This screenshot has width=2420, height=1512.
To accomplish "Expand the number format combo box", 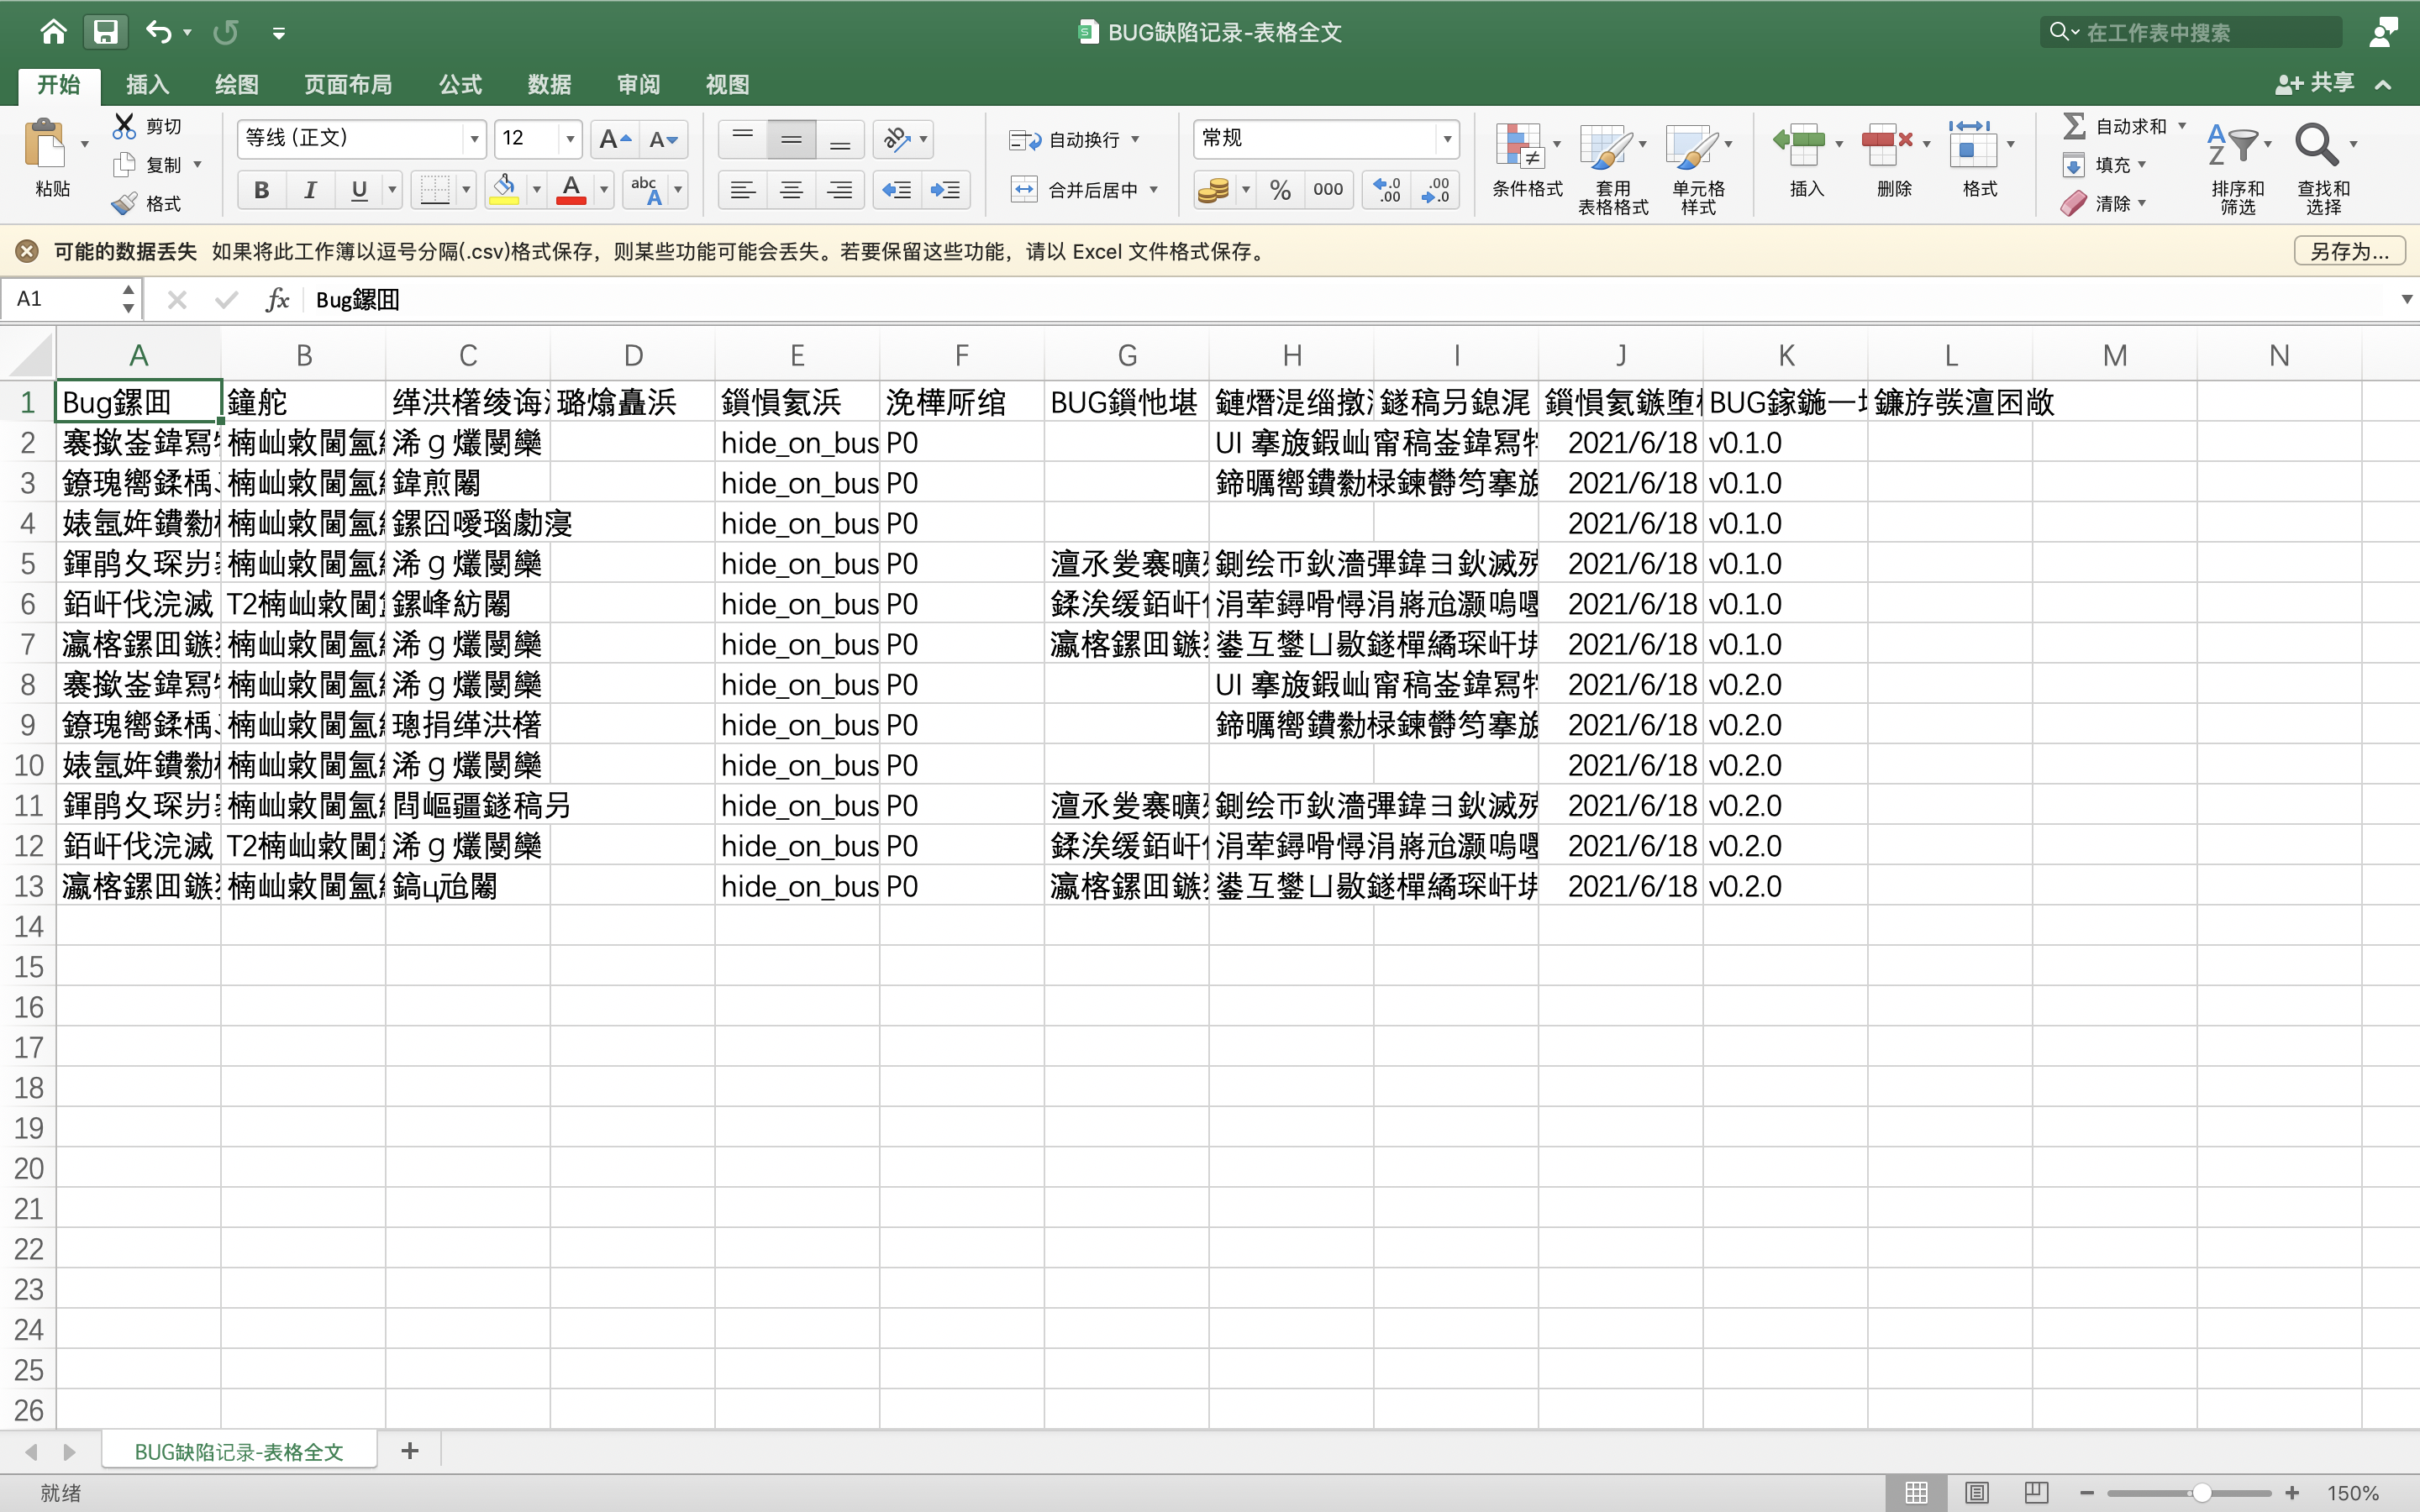I will [1446, 139].
